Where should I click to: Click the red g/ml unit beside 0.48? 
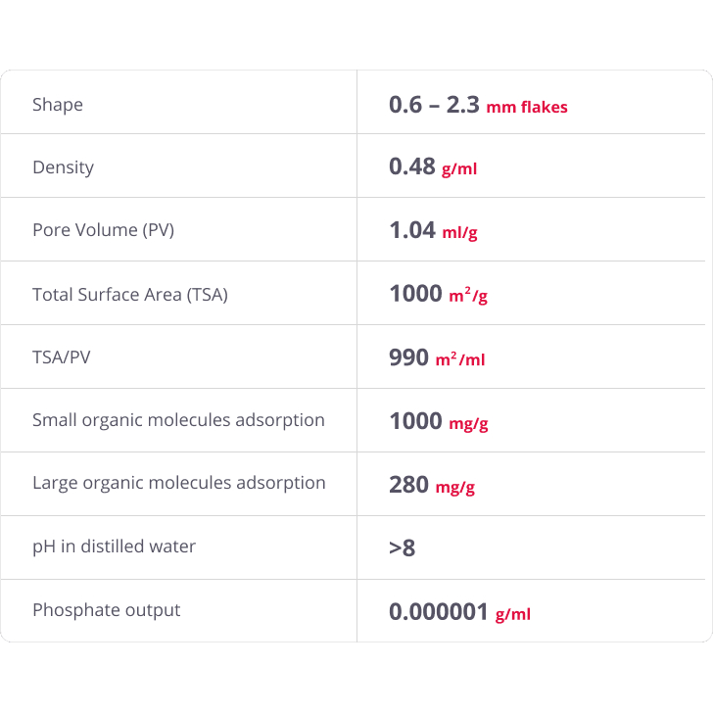(x=459, y=168)
